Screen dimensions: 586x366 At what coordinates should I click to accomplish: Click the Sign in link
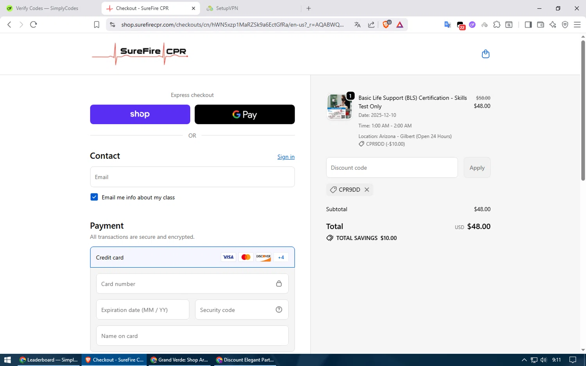pos(286,157)
